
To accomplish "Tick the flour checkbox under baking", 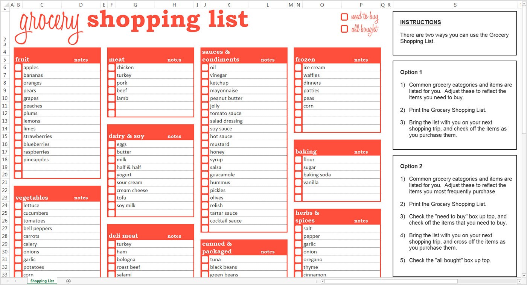I will tap(298, 159).
